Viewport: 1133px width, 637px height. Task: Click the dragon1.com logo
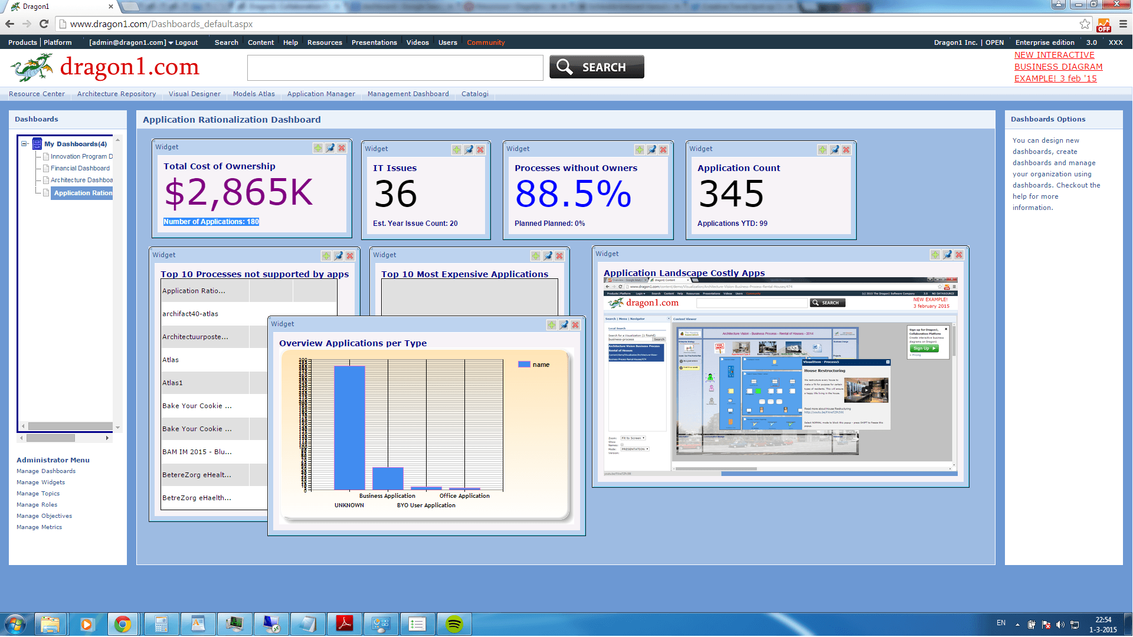click(x=104, y=67)
